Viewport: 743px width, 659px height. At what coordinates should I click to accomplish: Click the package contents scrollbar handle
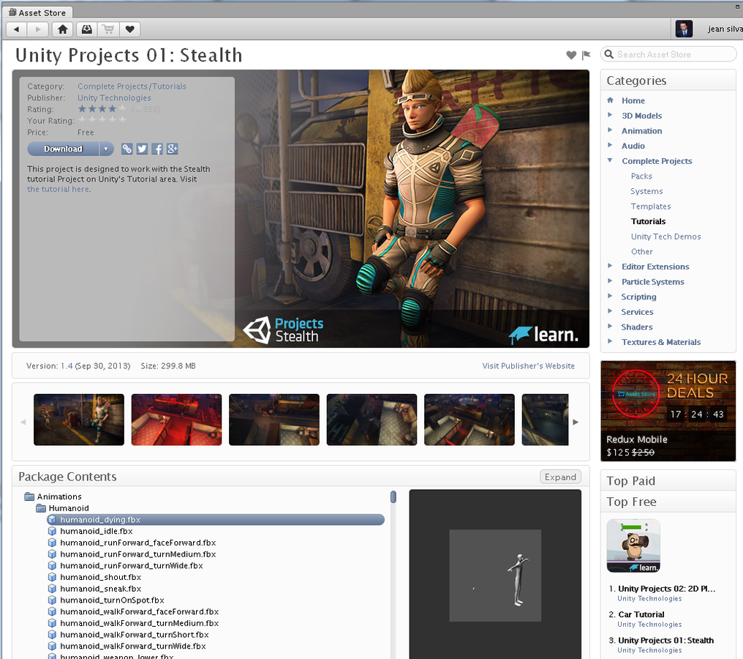pos(393,496)
